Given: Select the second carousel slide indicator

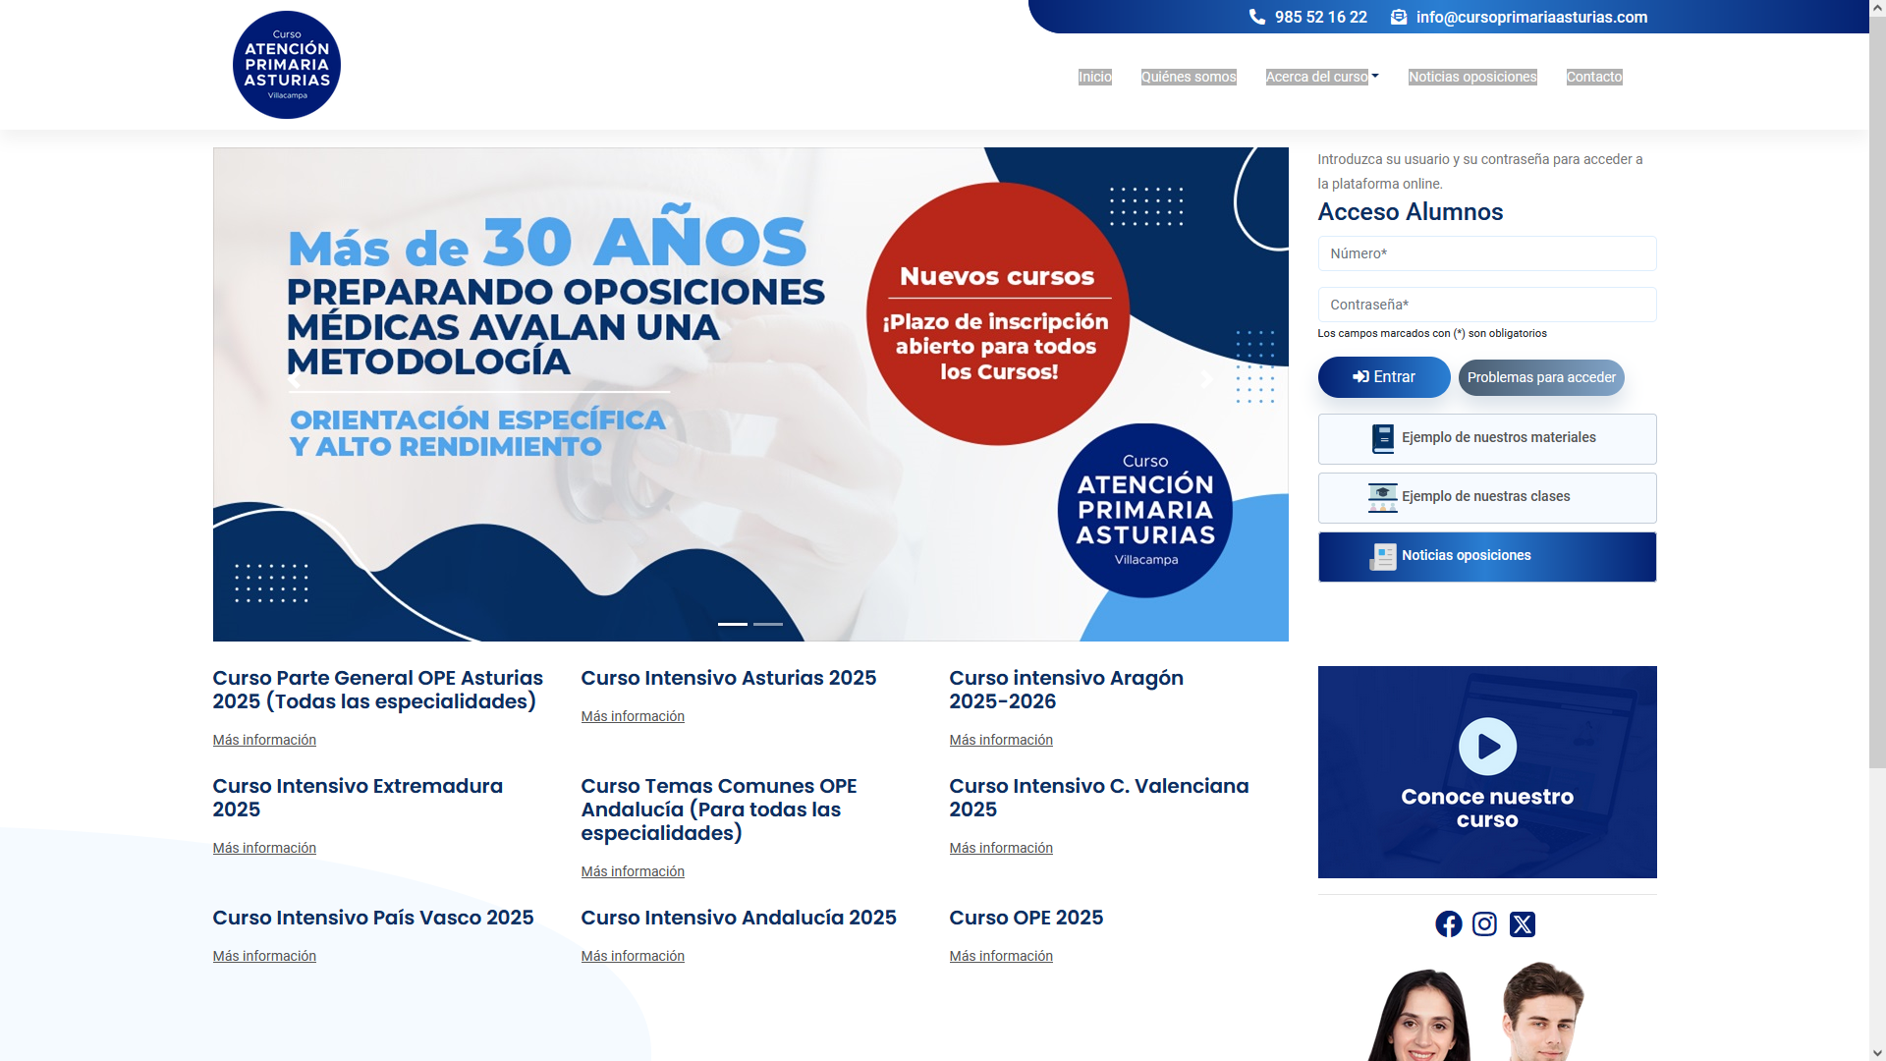Looking at the screenshot, I should 768,624.
